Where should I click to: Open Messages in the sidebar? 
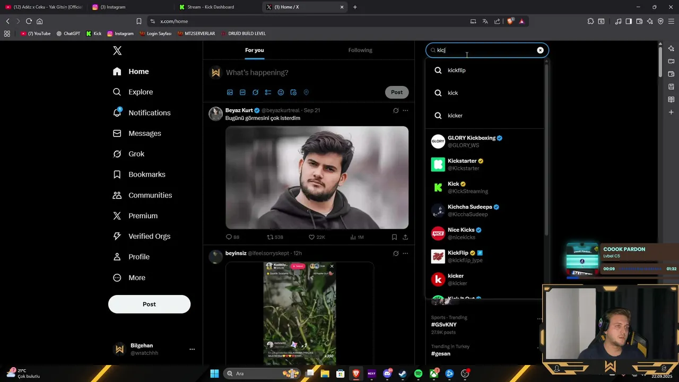(137, 133)
